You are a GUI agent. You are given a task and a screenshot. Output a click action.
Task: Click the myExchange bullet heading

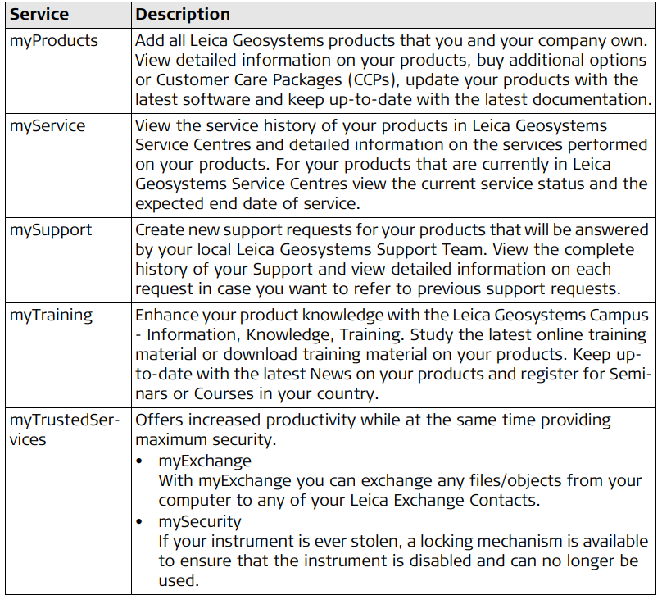tap(205, 461)
